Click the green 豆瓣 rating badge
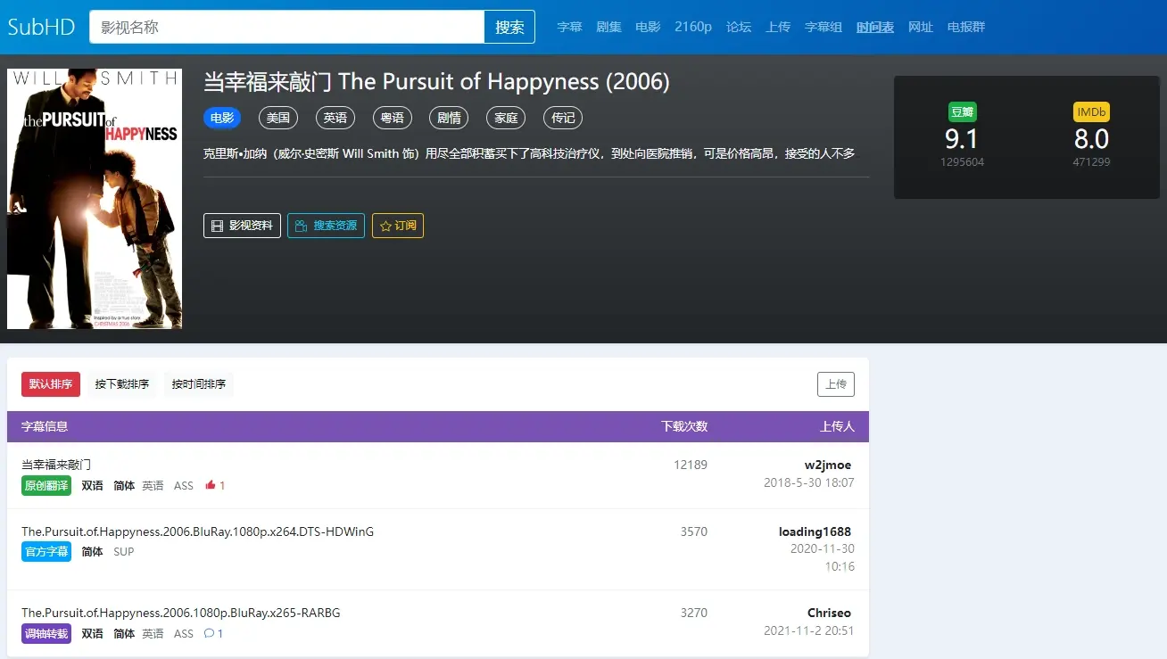1167x659 pixels. click(x=963, y=111)
